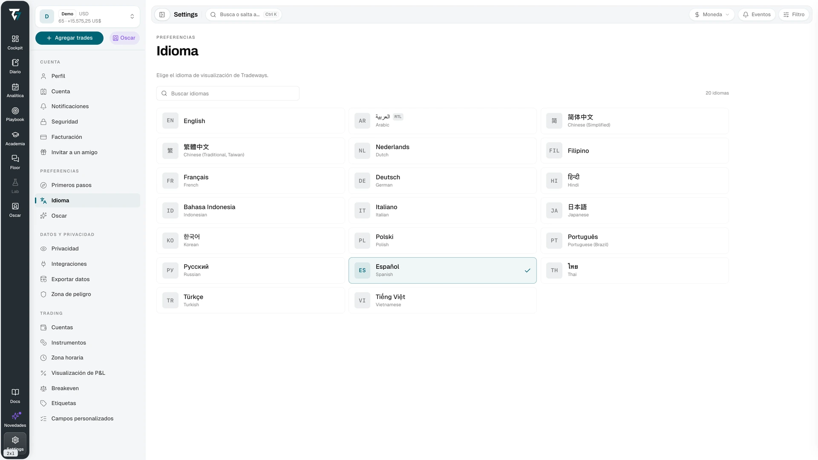Open Oscar under Preferencias

pos(87,216)
